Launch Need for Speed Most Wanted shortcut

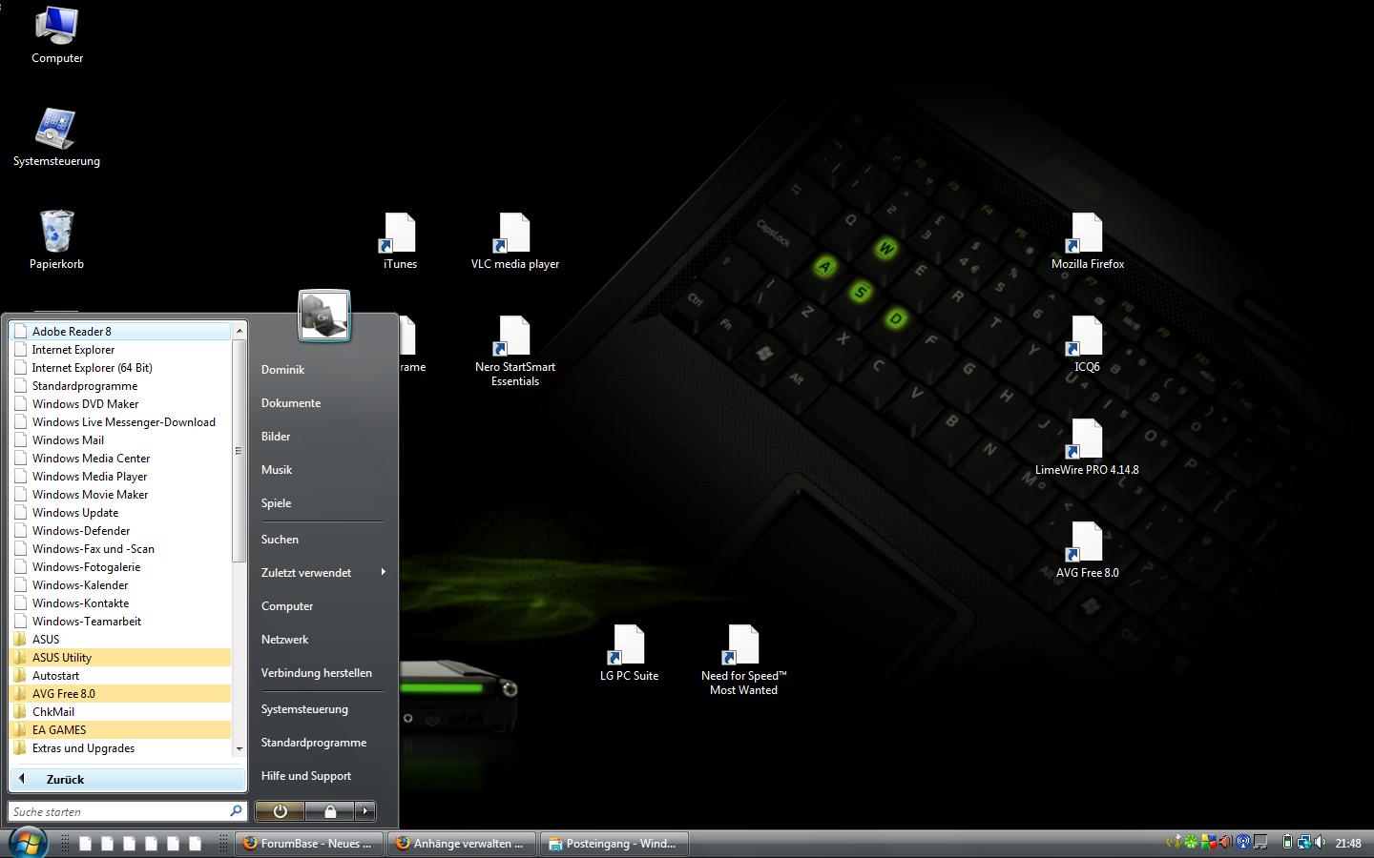pos(743,659)
